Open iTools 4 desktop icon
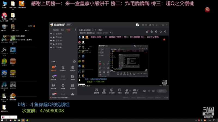This screenshot has width=218, height=122. point(13,51)
